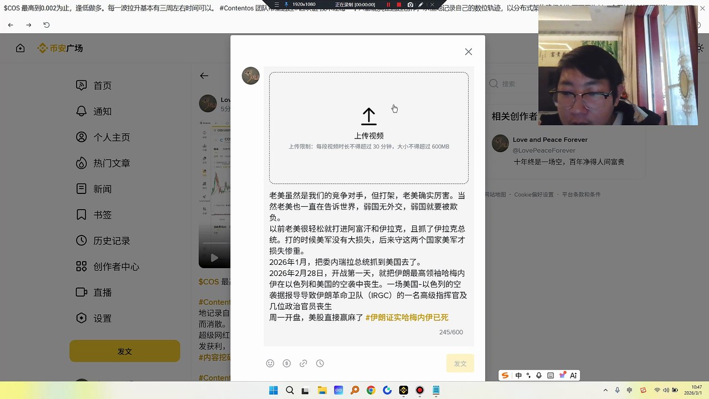Click the video camera icon beside 直播
The width and height of the screenshot is (709, 399).
[x=81, y=292]
